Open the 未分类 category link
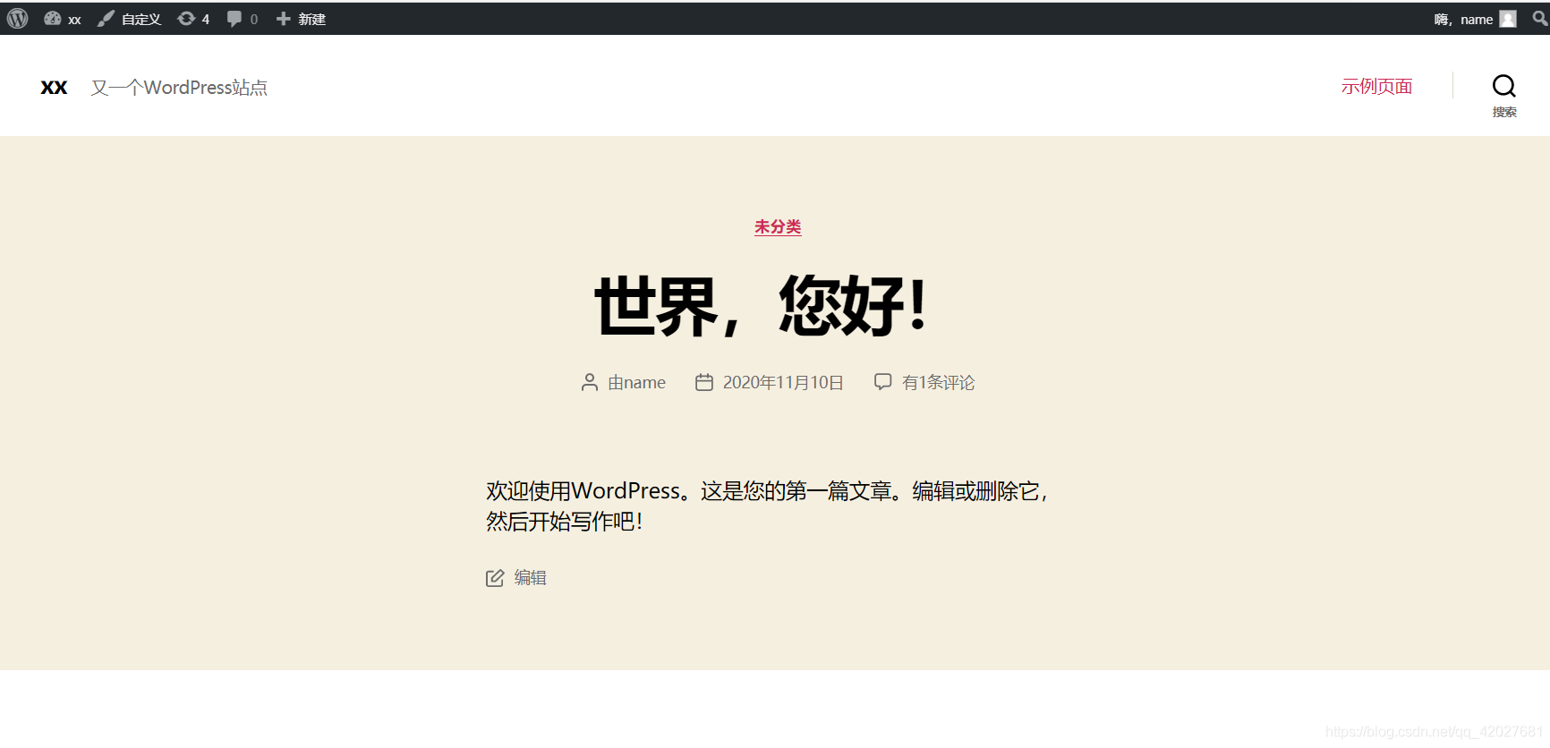 coord(778,227)
